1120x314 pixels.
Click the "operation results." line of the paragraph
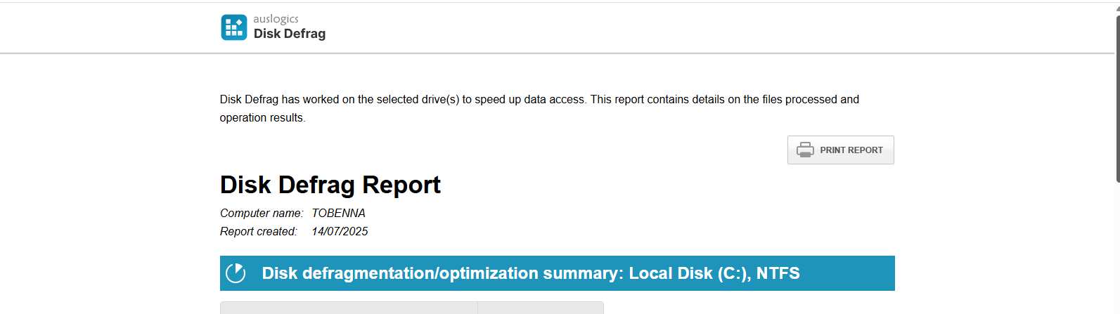tap(262, 118)
